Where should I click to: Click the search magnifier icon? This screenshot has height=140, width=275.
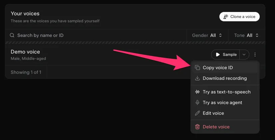coord(12,35)
